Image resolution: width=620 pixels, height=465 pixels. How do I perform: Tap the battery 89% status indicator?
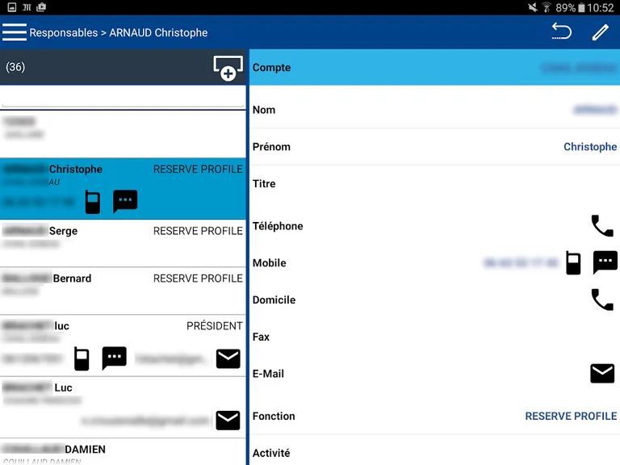[x=570, y=7]
